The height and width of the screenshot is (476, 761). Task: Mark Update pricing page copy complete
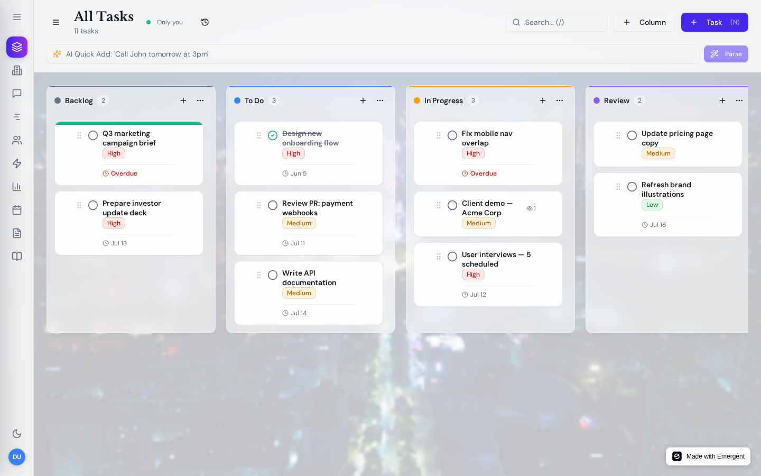(632, 135)
